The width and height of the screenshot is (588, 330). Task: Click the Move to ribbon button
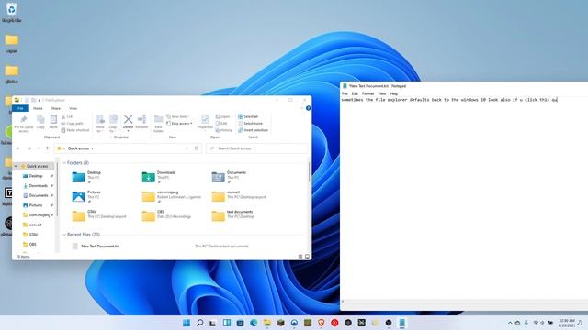[100, 124]
